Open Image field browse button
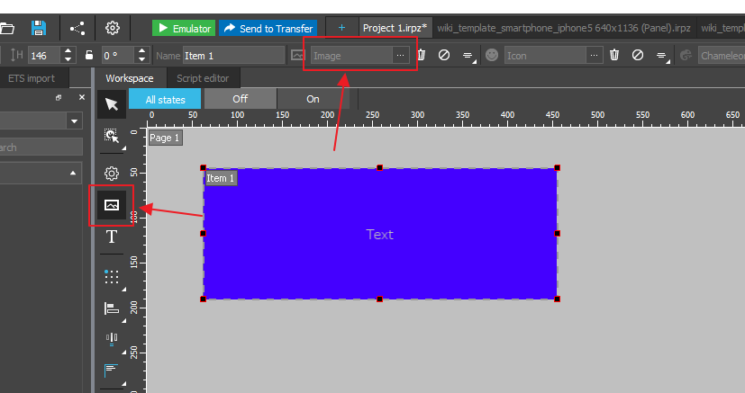Viewport: 745px width, 393px height. (400, 56)
